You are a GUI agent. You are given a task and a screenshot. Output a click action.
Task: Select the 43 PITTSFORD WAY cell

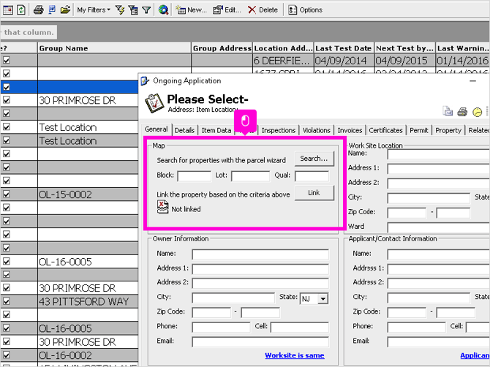click(x=88, y=301)
